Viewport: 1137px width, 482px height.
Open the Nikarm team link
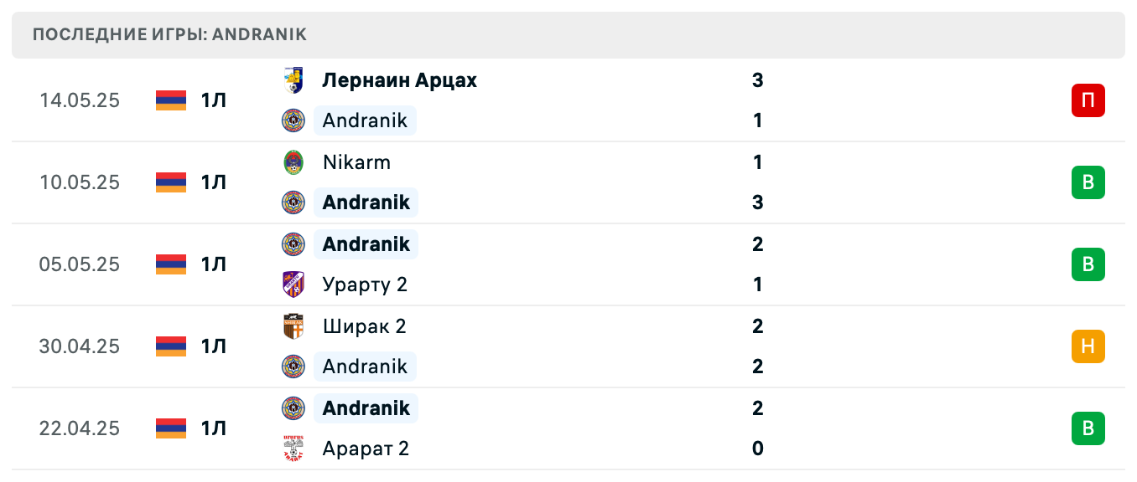[x=356, y=162]
